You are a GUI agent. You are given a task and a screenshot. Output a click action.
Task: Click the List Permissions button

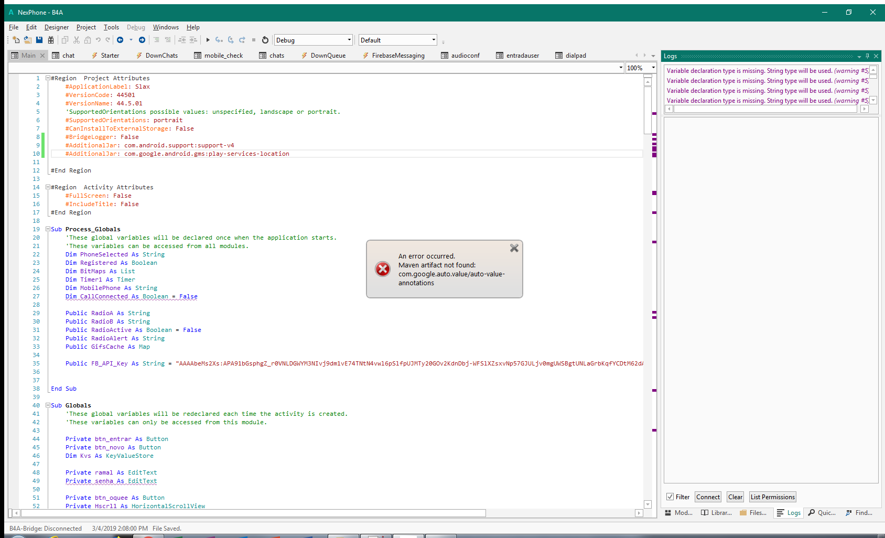772,497
